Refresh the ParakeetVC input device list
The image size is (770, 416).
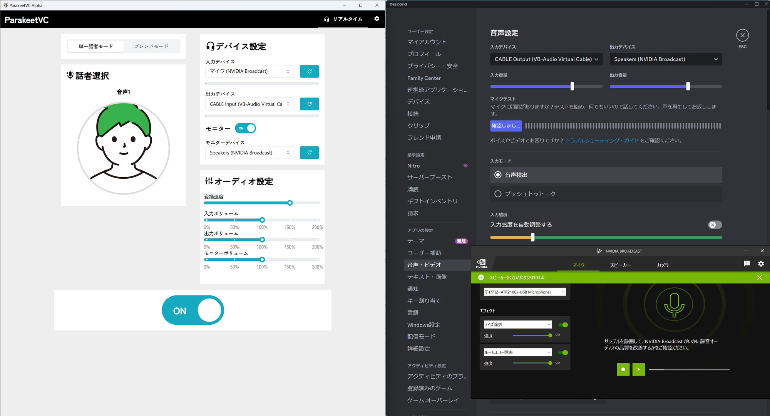pos(309,71)
